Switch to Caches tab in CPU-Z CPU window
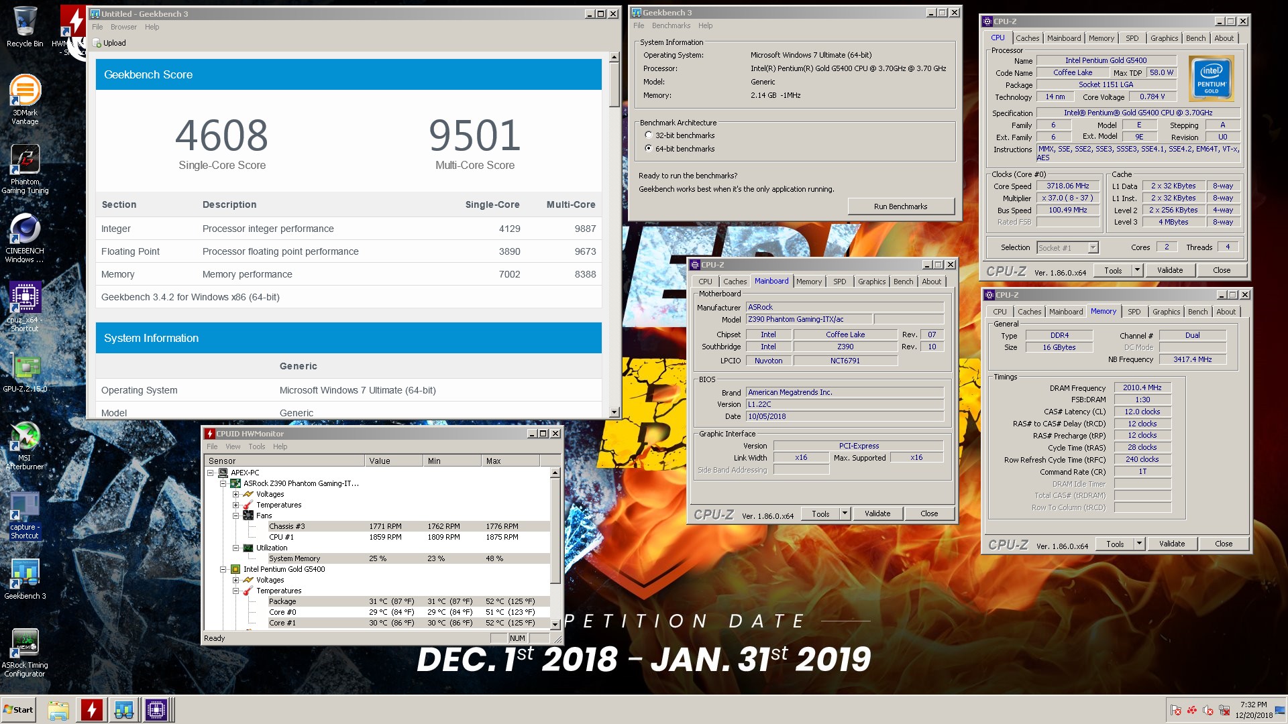This screenshot has width=1288, height=724. tap(1027, 38)
